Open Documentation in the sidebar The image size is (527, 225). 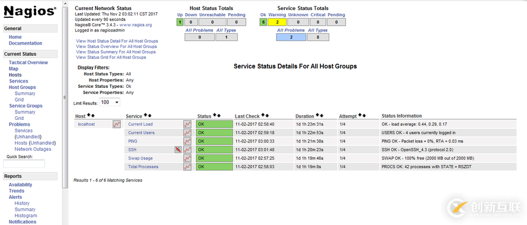[26, 43]
